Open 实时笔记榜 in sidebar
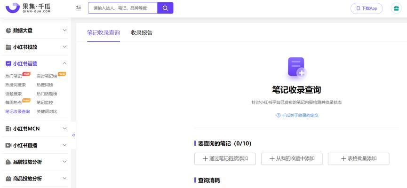 (x=47, y=76)
